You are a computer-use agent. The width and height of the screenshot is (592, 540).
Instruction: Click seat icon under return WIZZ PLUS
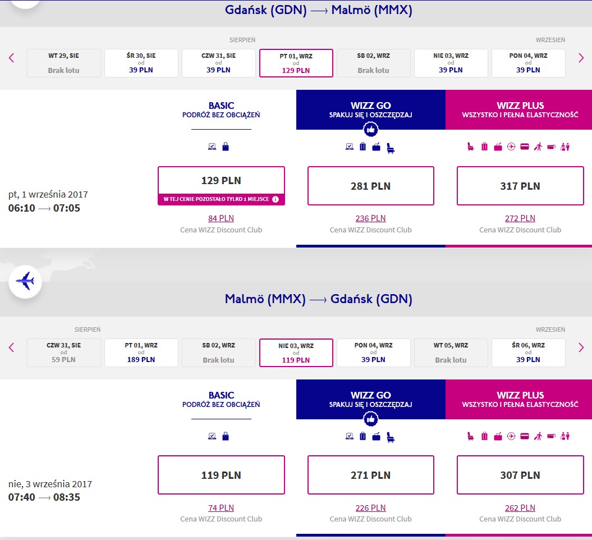[471, 436]
